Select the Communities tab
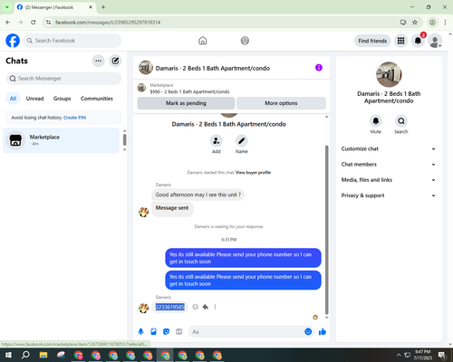 click(x=97, y=99)
